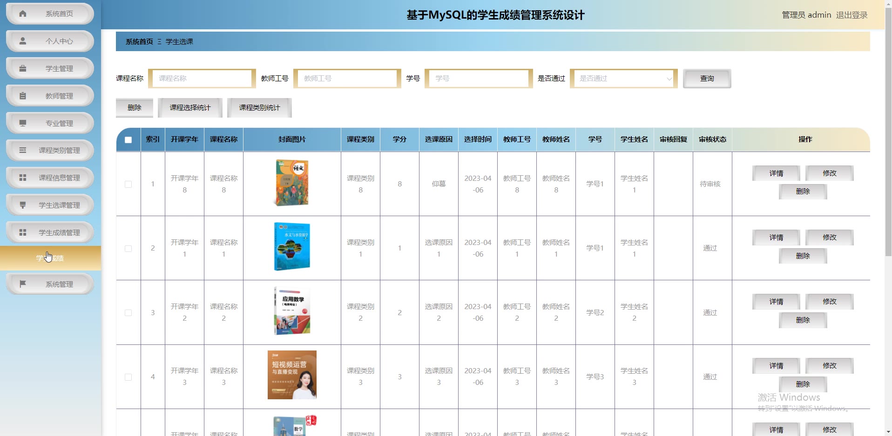This screenshot has height=436, width=892.
Task: Click the icon beside 学生选课管理
Action: coord(22,205)
